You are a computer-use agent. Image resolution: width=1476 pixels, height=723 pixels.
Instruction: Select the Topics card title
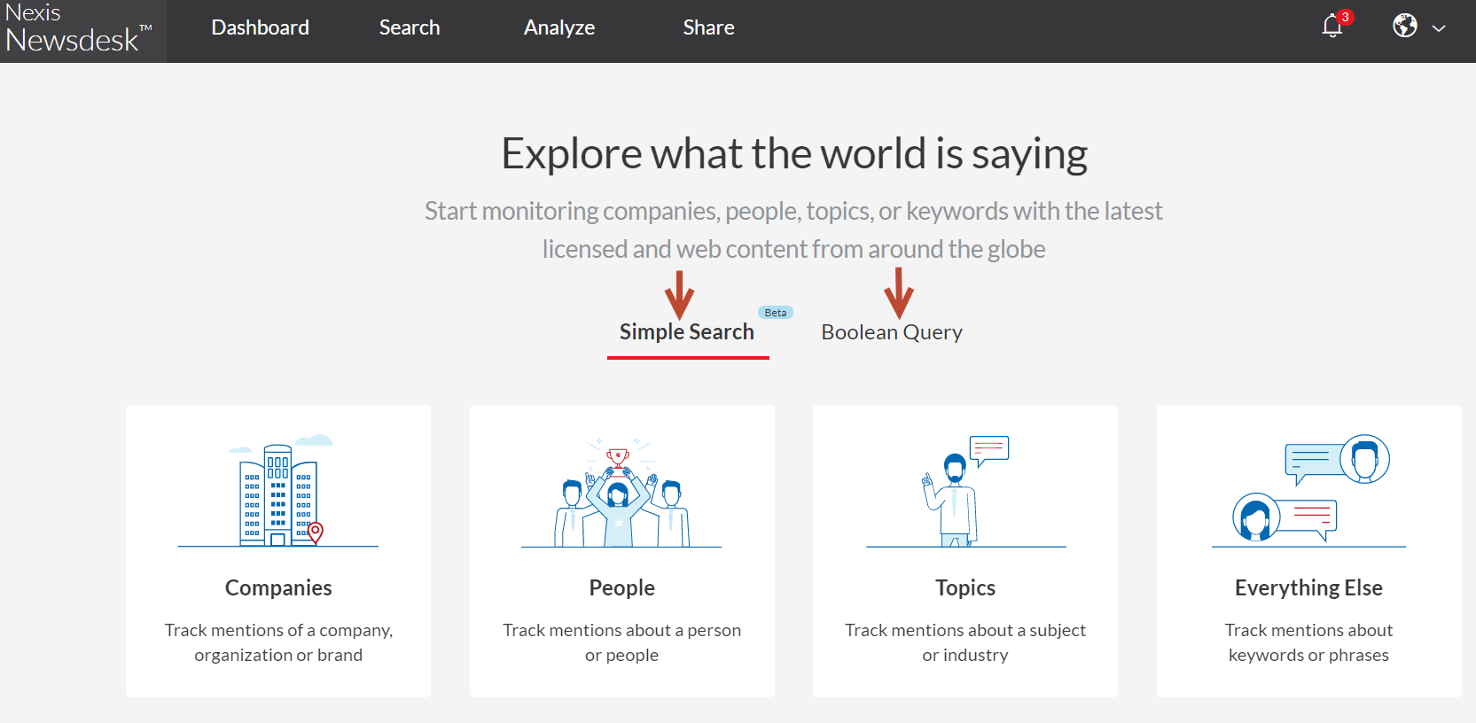click(965, 587)
